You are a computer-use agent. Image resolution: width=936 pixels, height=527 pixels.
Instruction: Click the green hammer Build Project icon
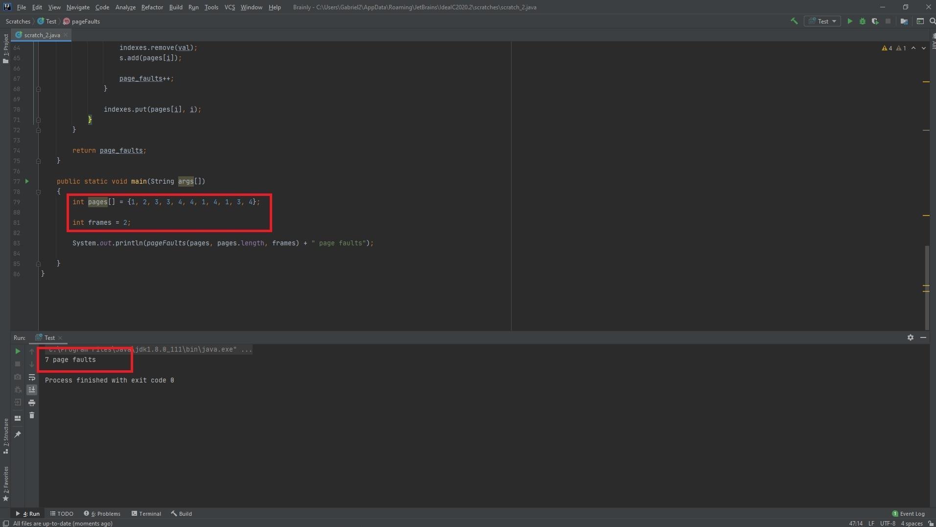[x=794, y=21]
